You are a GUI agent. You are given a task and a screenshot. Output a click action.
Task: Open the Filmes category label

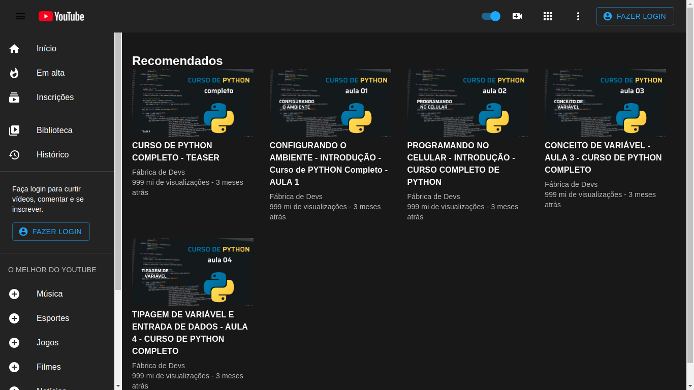[x=49, y=367]
